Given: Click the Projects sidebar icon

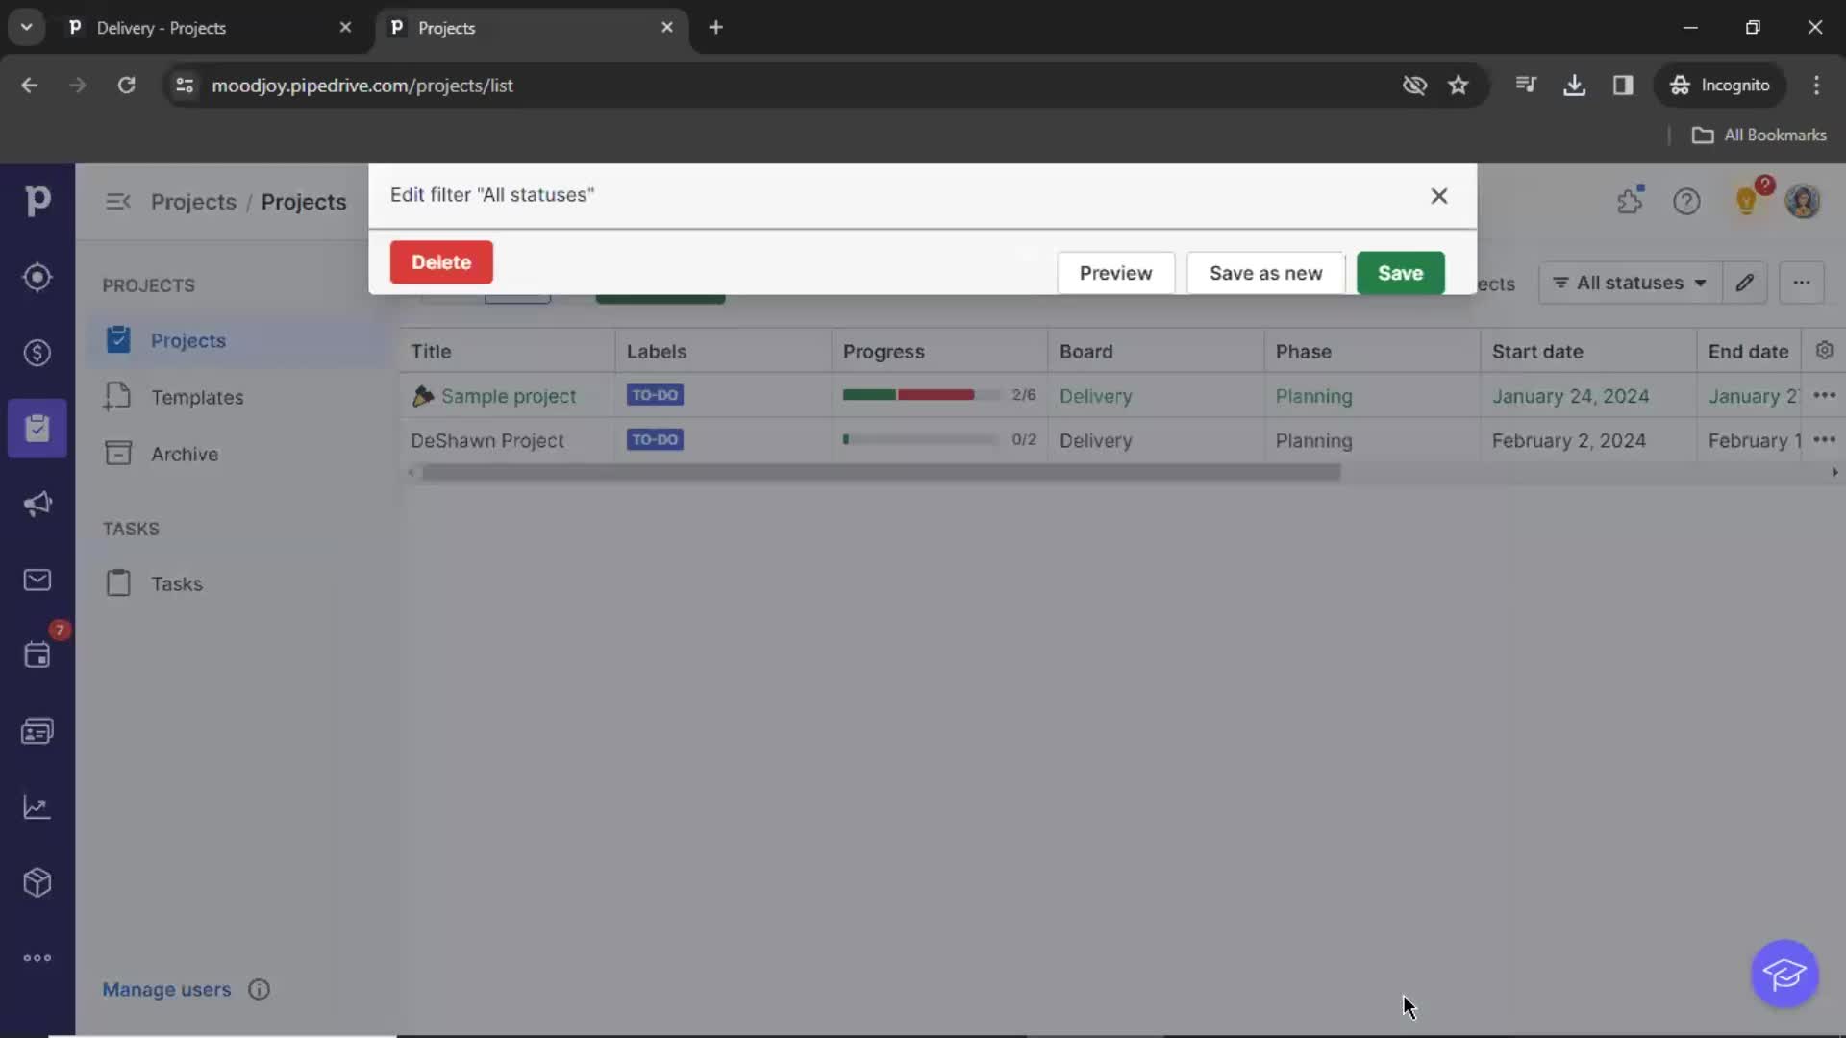Looking at the screenshot, I should [37, 426].
